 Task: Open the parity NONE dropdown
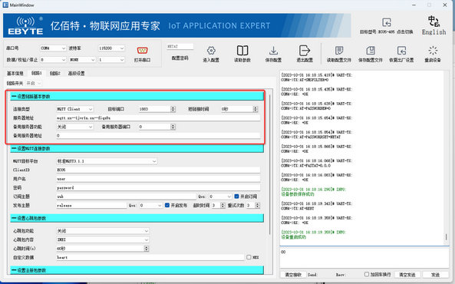coord(82,60)
